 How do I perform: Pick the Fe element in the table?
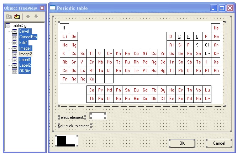[x=127, y=54]
